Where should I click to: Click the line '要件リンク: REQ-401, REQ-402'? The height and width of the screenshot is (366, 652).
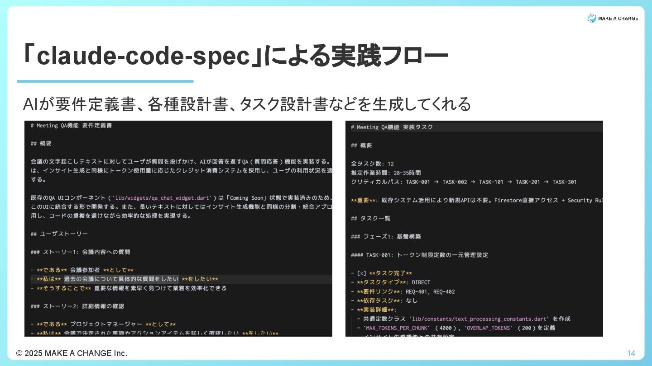click(403, 291)
